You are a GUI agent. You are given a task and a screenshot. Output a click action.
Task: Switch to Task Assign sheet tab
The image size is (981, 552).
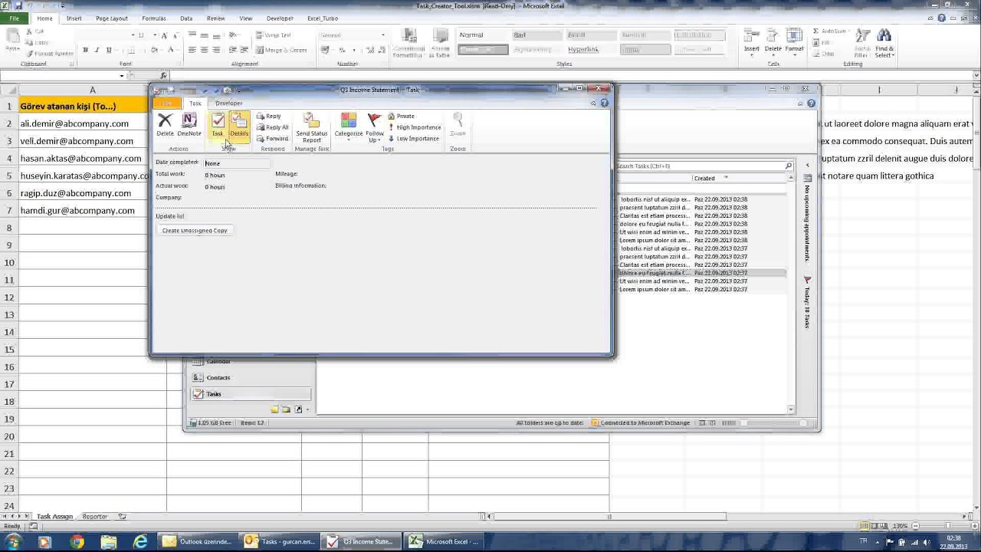pyautogui.click(x=55, y=517)
